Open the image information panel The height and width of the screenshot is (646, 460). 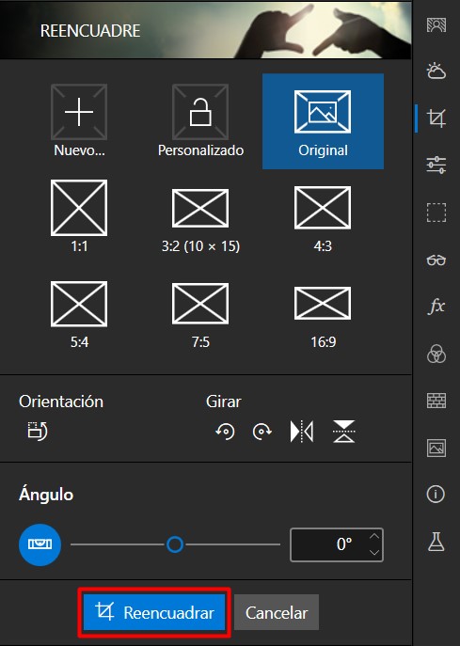pyautogui.click(x=436, y=494)
